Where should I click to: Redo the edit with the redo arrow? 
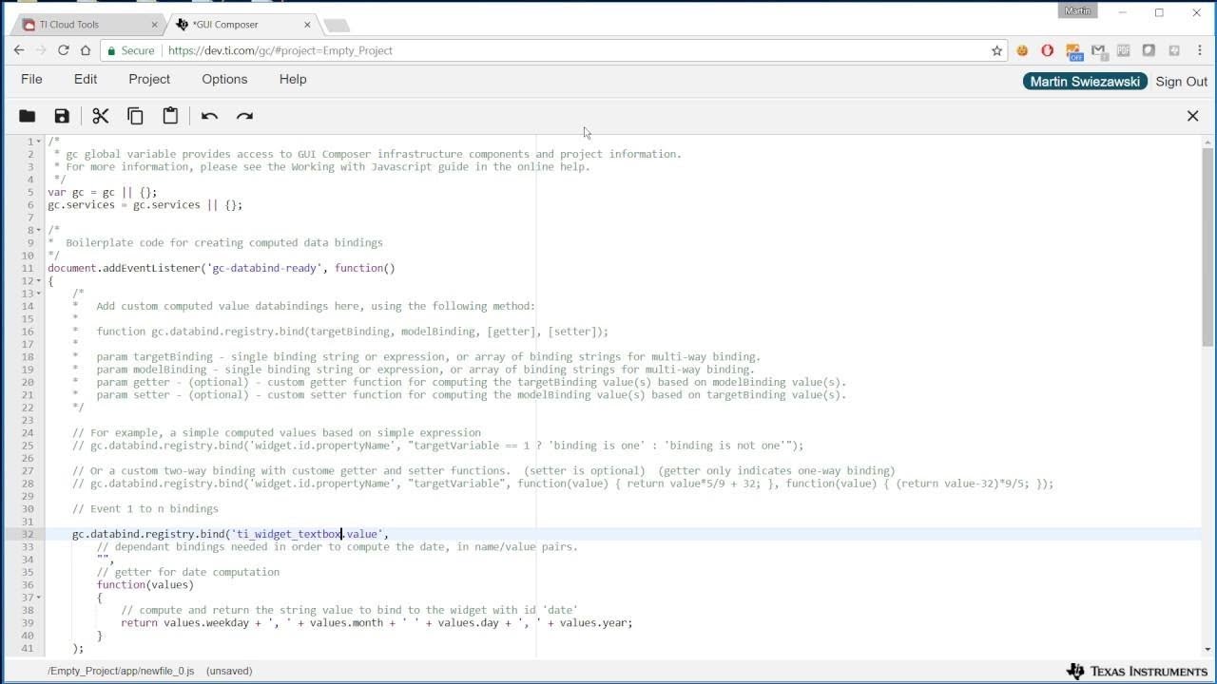tap(244, 116)
